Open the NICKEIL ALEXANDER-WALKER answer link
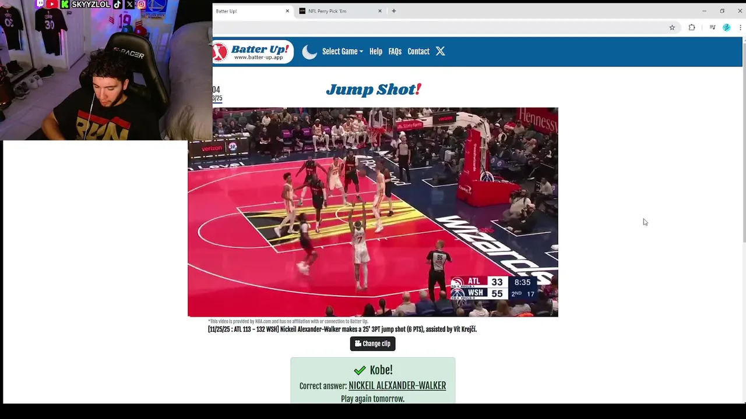 pyautogui.click(x=397, y=386)
